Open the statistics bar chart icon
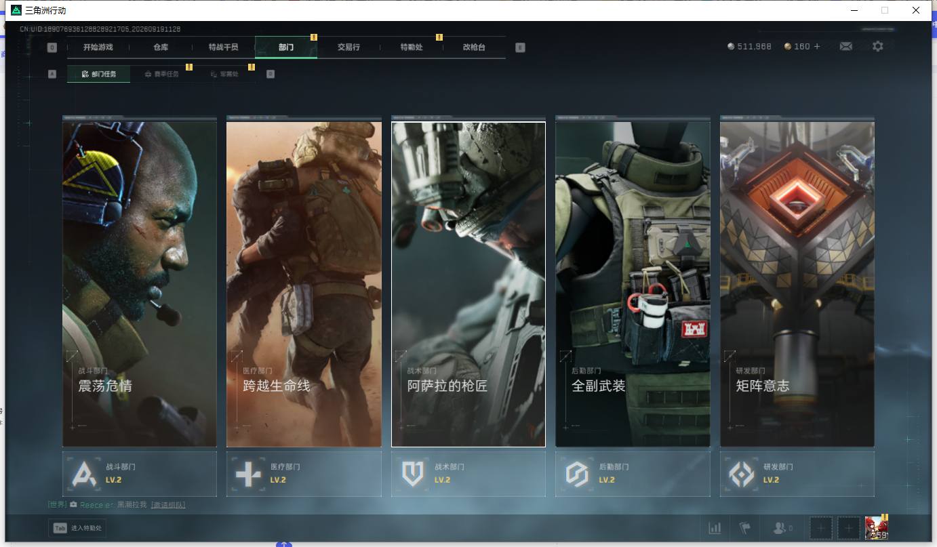This screenshot has height=547, width=937. (x=715, y=528)
